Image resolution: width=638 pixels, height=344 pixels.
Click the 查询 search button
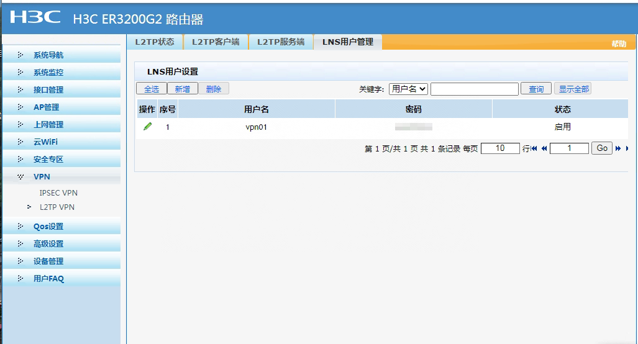pyautogui.click(x=536, y=89)
